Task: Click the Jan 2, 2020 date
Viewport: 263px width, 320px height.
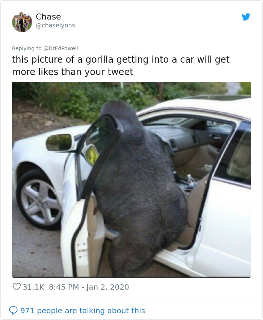Action: coord(107,287)
